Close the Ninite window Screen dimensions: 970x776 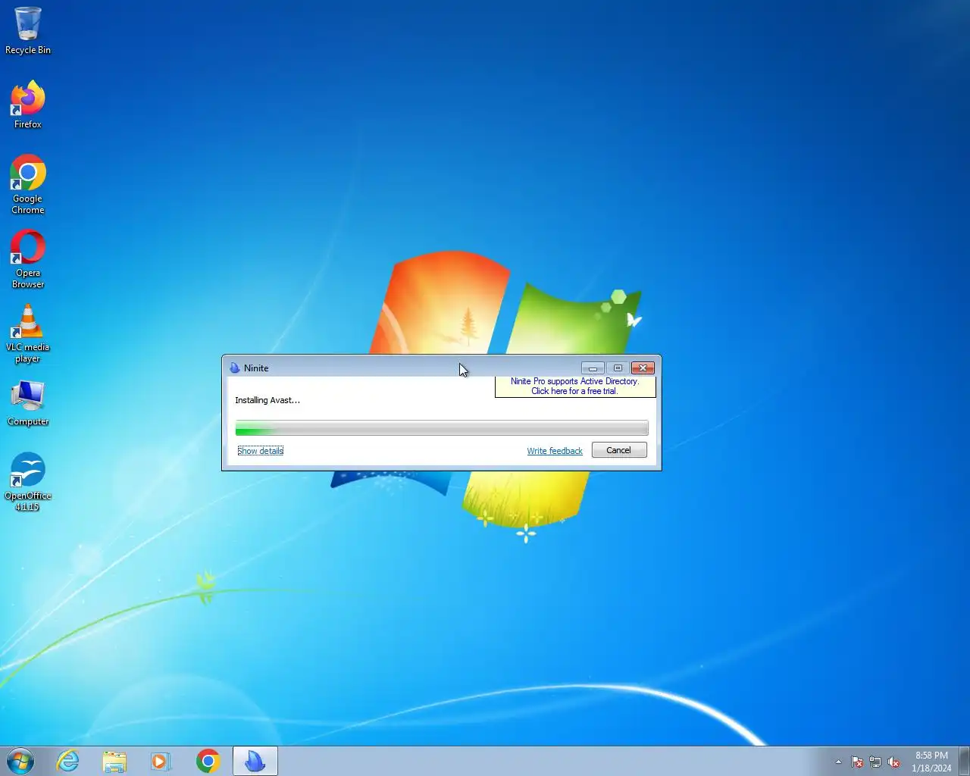[643, 368]
